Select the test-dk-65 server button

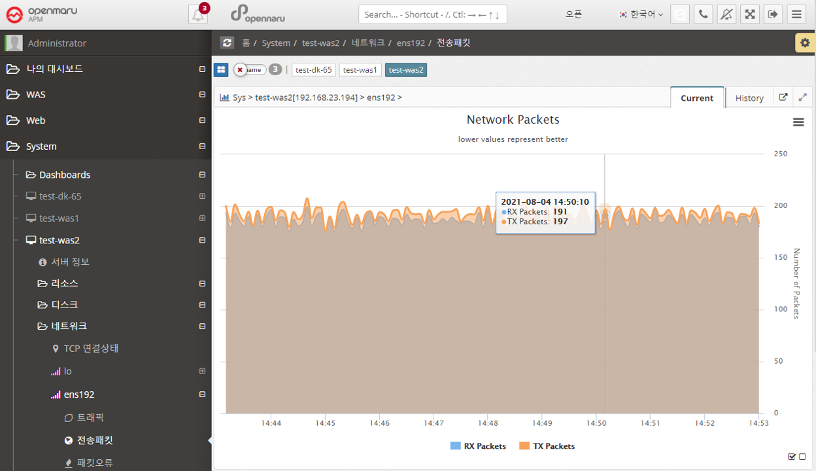[x=313, y=70]
